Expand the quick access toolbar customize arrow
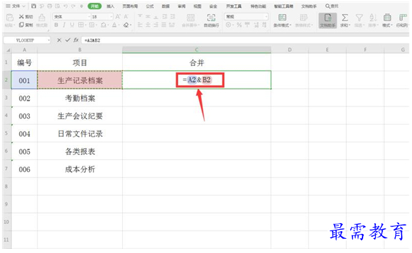Image resolution: width=412 pixels, height=253 pixels. point(81,6)
